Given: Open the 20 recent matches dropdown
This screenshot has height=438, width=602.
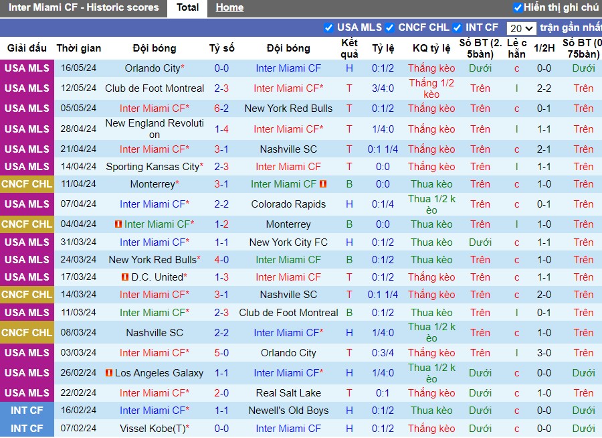Looking at the screenshot, I should 521,28.
